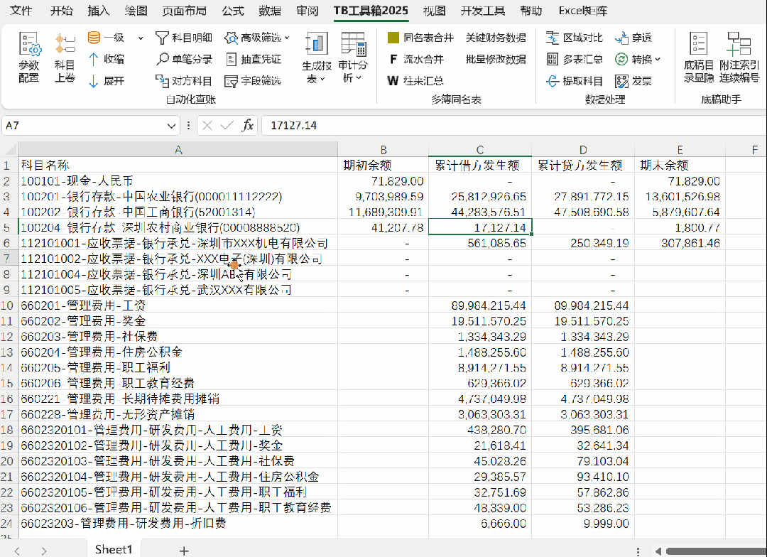Open 区域对比 tool
This screenshot has width=767, height=557.
(575, 38)
